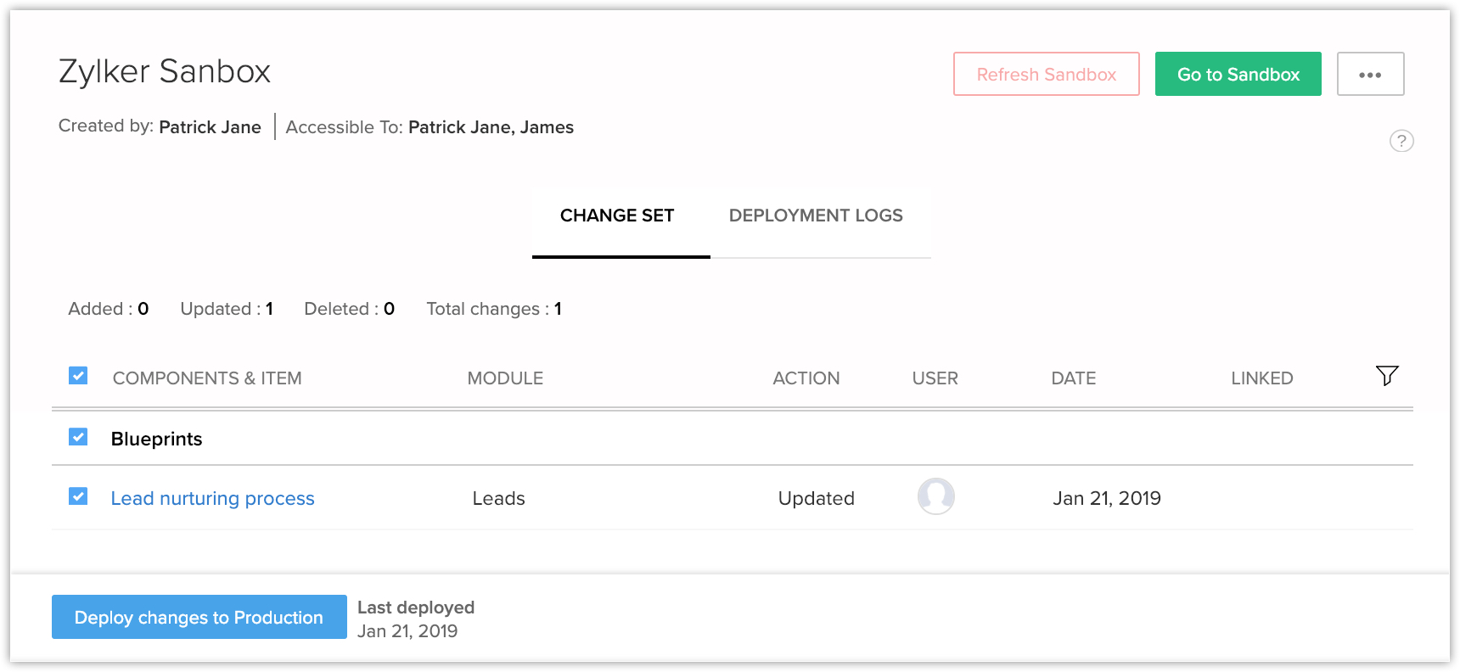Click the Linked column header

pos(1261,378)
